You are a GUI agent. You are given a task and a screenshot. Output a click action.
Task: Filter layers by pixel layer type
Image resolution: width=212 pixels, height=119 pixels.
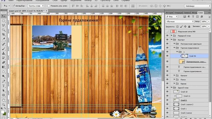pos(185,17)
